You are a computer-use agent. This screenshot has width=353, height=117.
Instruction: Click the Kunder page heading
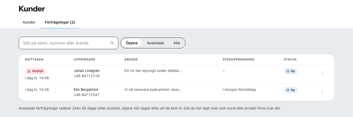[32, 9]
